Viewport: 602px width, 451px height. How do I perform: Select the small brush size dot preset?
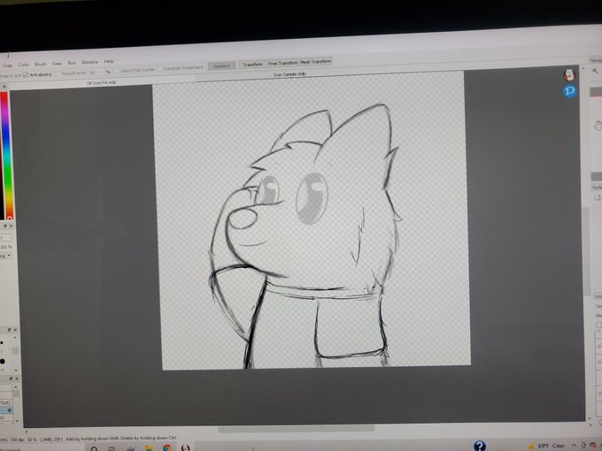(x=2, y=342)
